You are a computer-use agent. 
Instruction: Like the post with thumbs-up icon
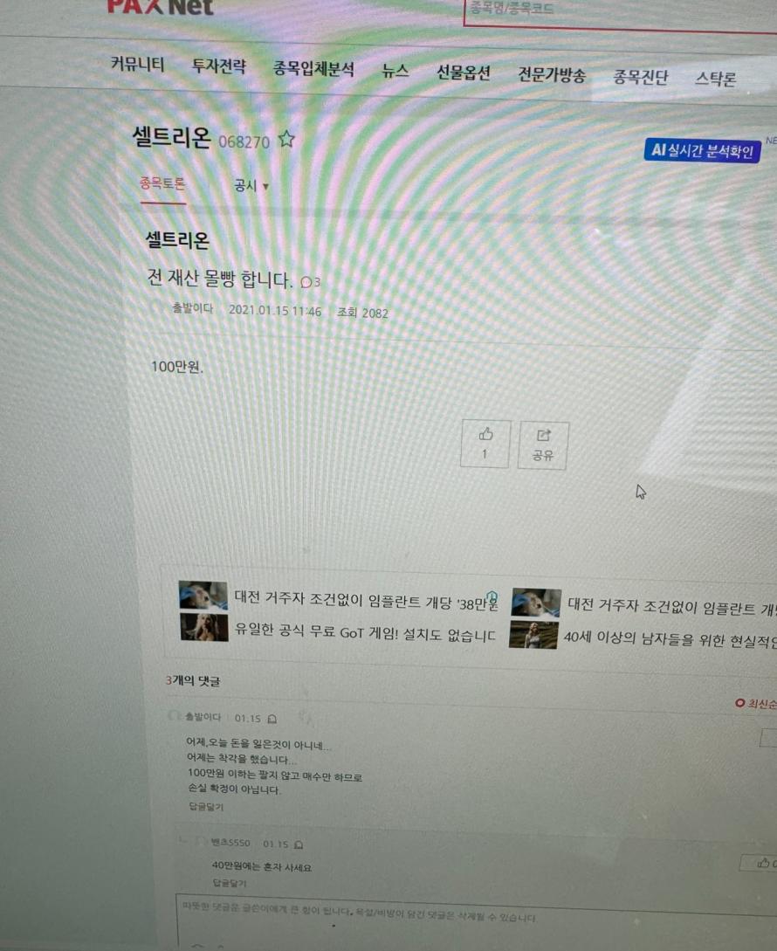tap(485, 444)
